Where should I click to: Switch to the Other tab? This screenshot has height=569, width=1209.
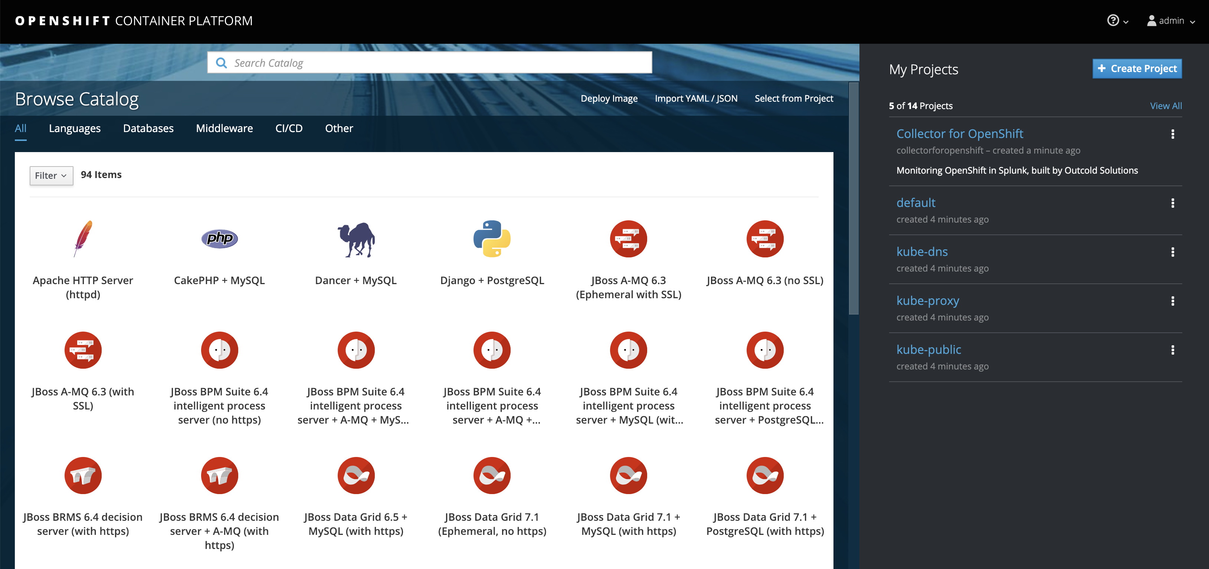pyautogui.click(x=339, y=129)
